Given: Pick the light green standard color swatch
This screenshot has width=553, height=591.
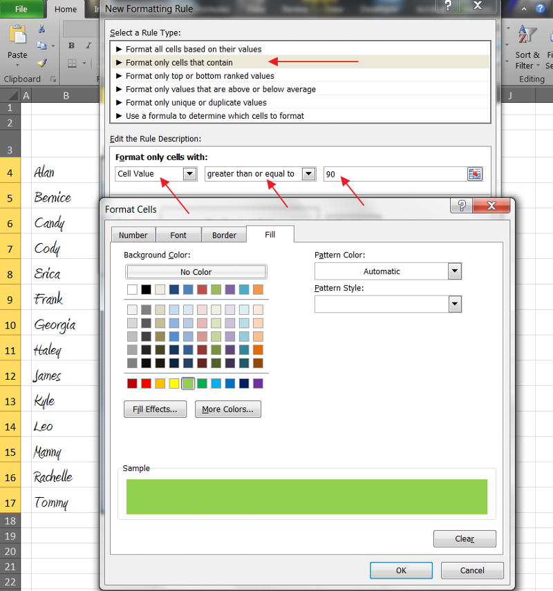Looking at the screenshot, I should 188,383.
